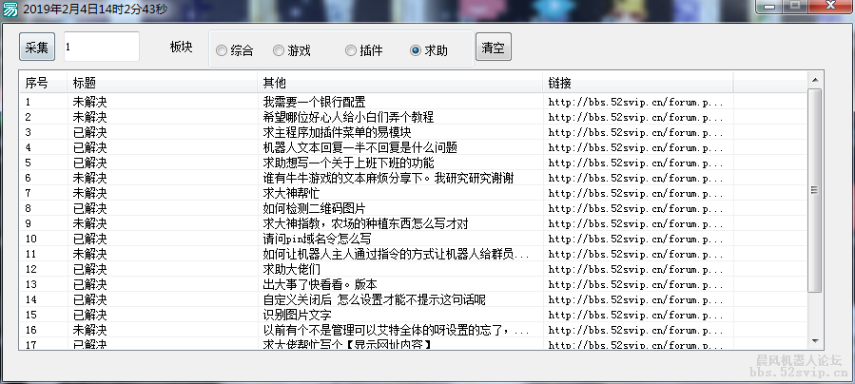Click scrollbar up arrow of list

[815, 80]
